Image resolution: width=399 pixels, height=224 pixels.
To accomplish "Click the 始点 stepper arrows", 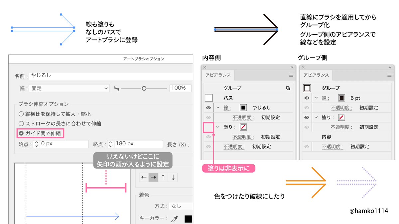I will coord(36,144).
